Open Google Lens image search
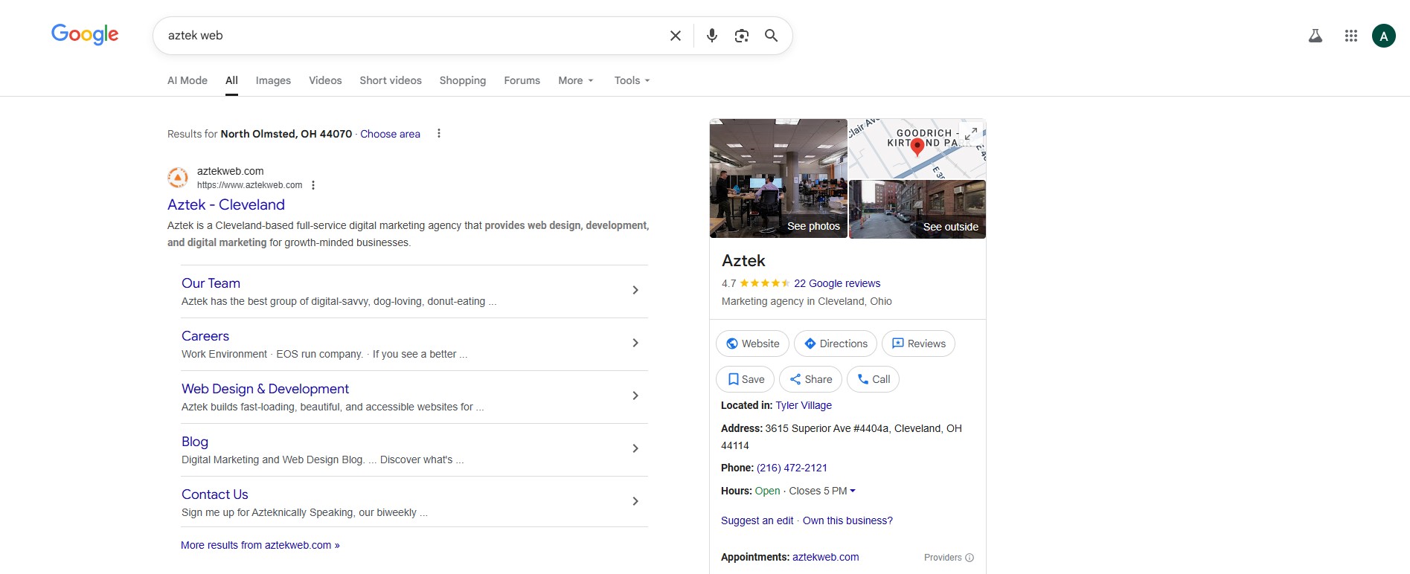1410x574 pixels. point(741,36)
